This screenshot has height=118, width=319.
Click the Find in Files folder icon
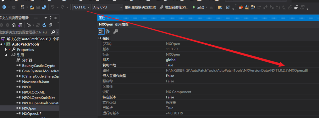tap(219, 7)
